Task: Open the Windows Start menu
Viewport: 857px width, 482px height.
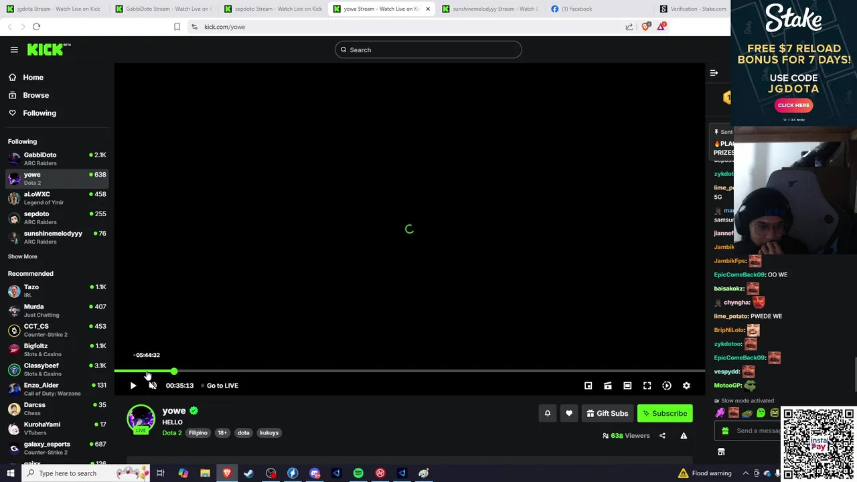Action: coord(11,473)
